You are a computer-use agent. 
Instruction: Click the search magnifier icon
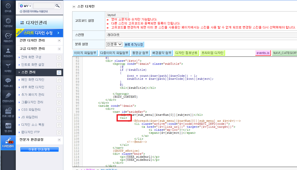point(57,6)
